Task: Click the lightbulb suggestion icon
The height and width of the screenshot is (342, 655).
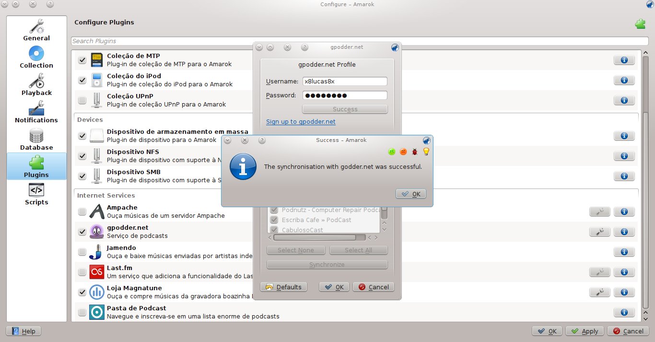Action: coord(426,152)
